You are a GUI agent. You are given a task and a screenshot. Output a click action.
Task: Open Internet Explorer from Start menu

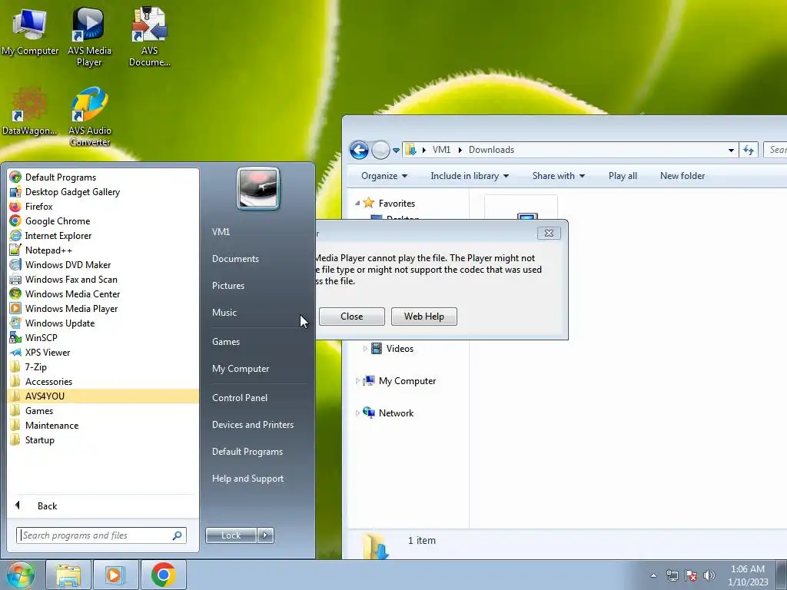[103, 235]
